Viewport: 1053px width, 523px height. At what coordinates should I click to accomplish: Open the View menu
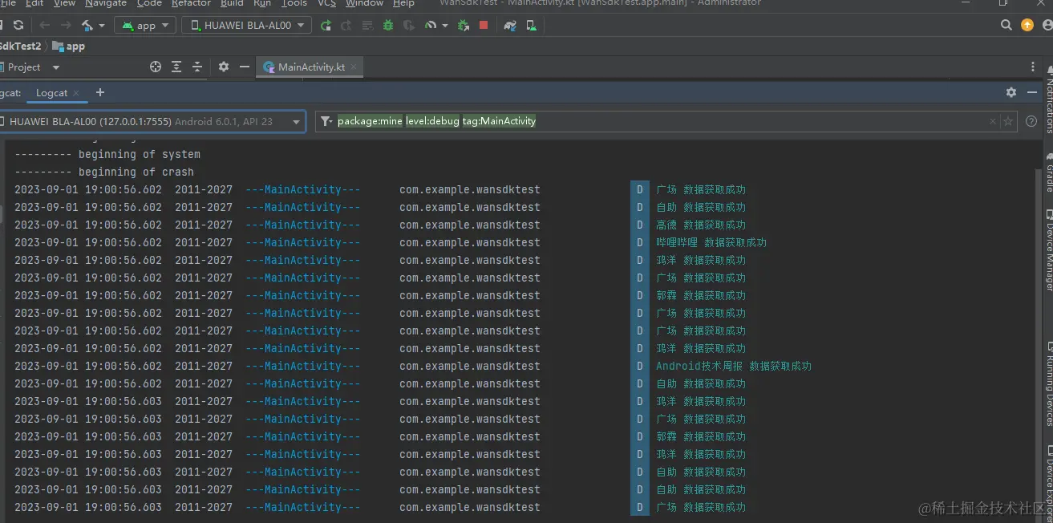coord(65,3)
